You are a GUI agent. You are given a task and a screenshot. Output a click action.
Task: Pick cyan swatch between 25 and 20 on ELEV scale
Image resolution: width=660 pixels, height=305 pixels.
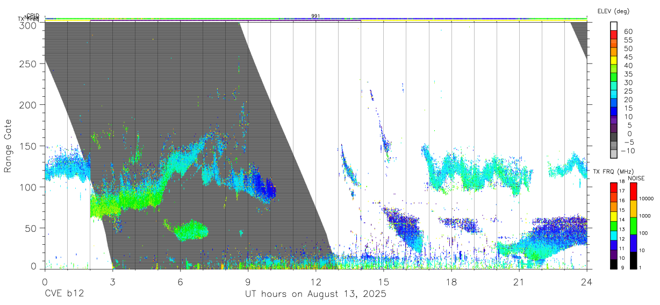click(x=614, y=95)
